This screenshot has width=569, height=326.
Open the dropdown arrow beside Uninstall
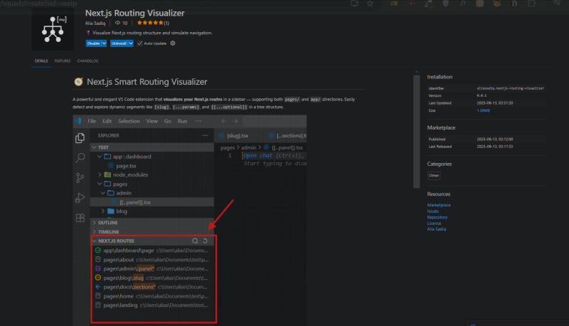(132, 43)
